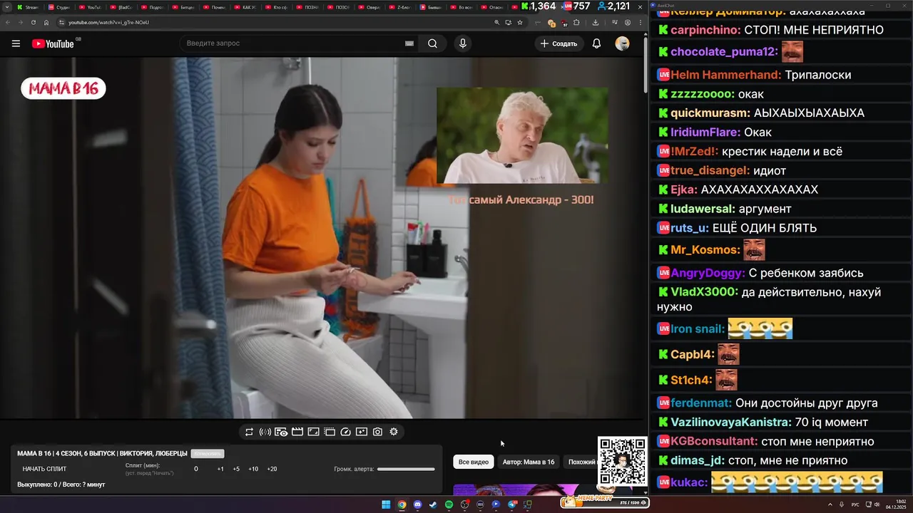
Task: Open the YouTube hamburger guide menu
Action: [16, 43]
